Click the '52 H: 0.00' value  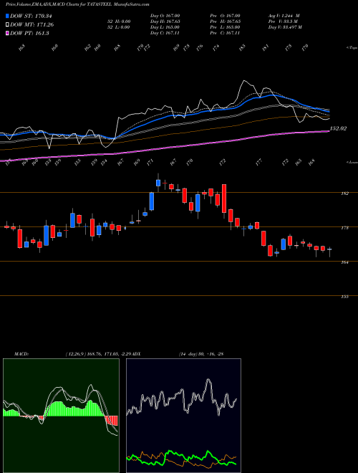click(x=120, y=21)
